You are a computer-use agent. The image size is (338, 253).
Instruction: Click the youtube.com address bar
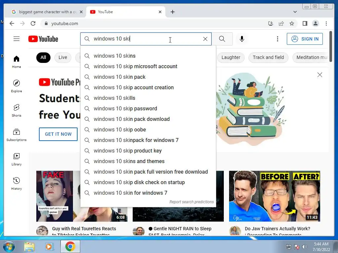click(151, 23)
